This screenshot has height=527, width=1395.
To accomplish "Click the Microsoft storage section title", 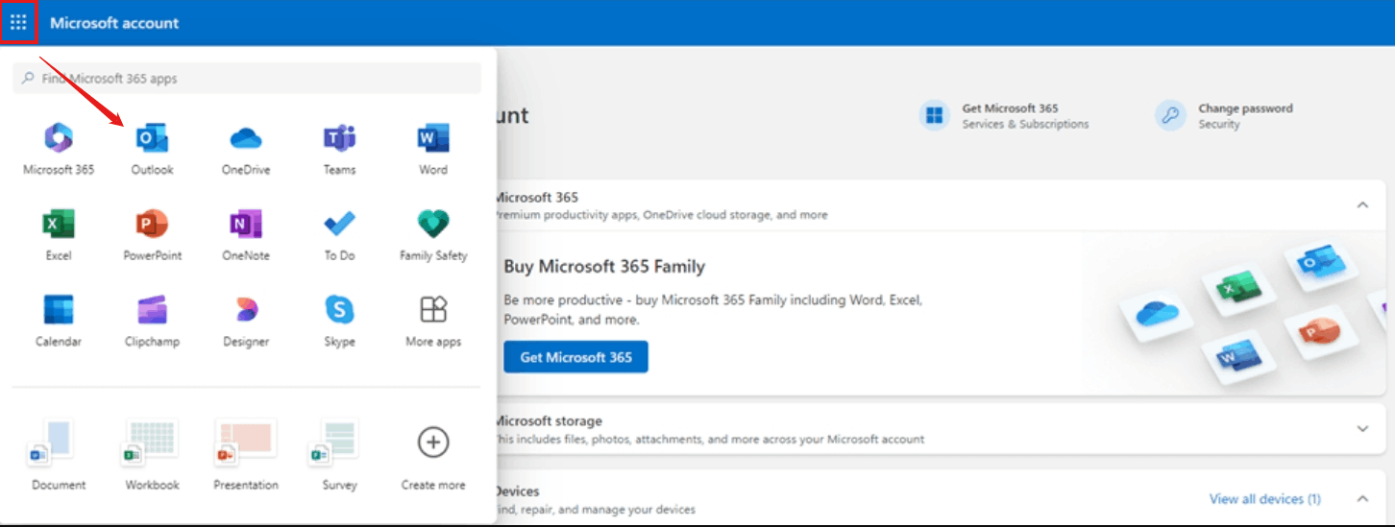I will tap(548, 420).
